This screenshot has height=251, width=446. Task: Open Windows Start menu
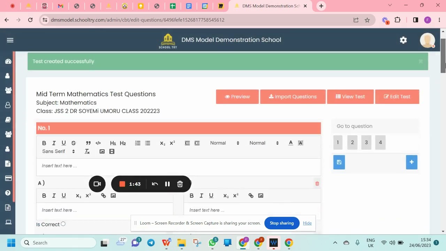click(11, 243)
